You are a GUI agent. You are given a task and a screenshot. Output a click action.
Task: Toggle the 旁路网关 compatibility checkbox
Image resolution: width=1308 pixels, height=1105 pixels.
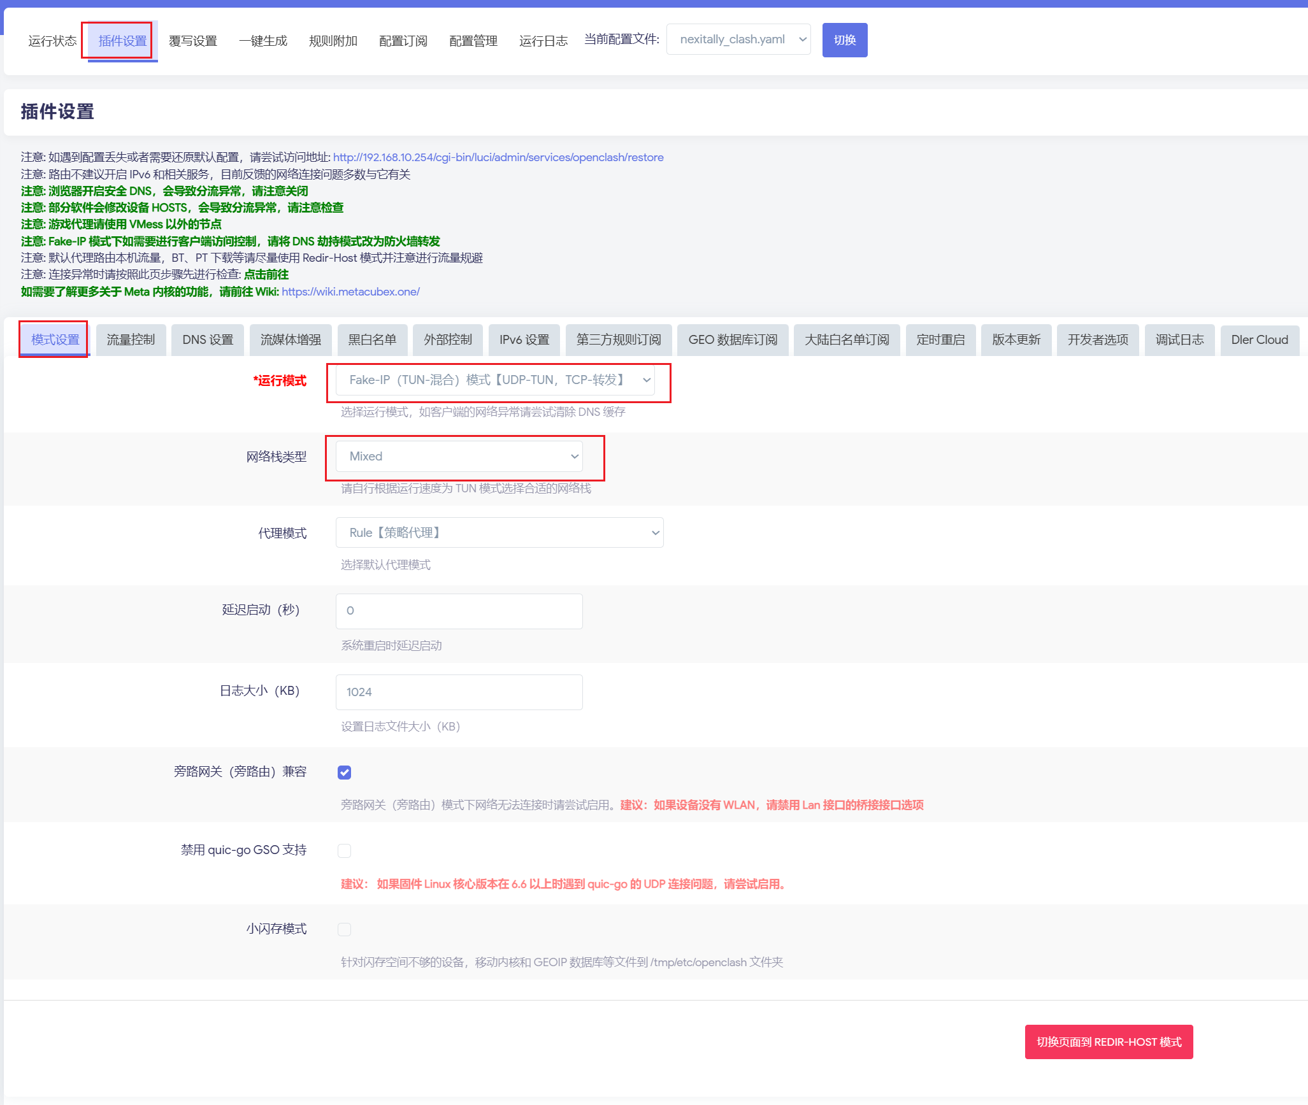coord(344,773)
